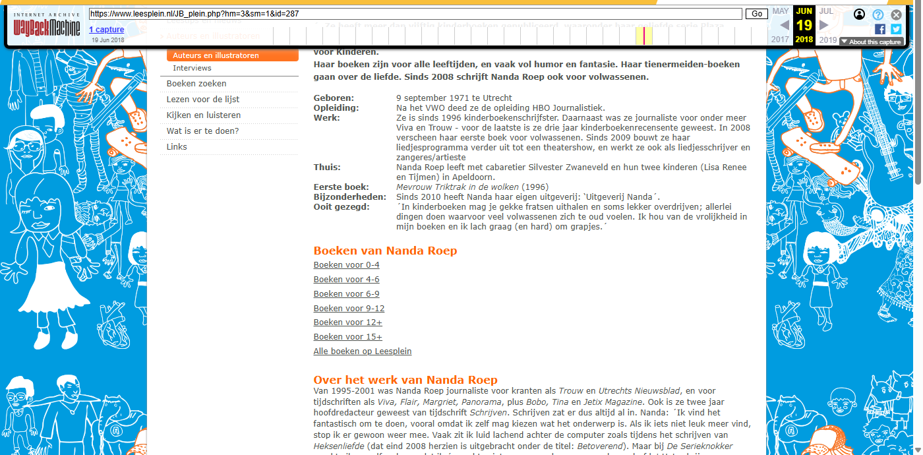Go to next capture arrow
The height and width of the screenshot is (455, 923).
pos(824,25)
